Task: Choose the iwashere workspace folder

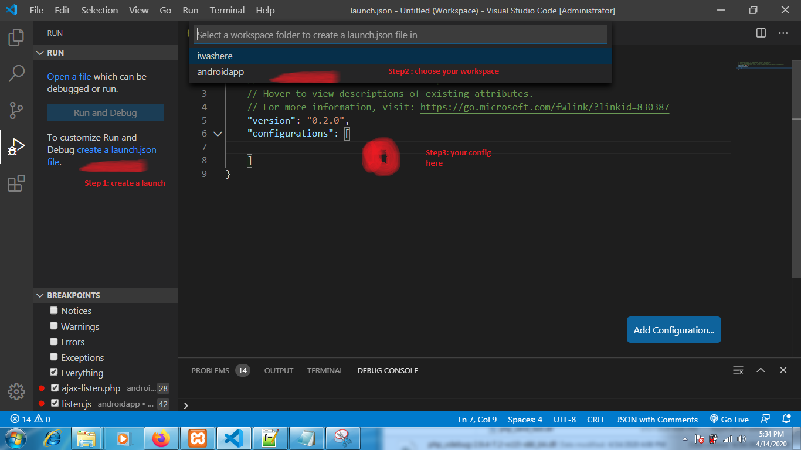Action: pyautogui.click(x=400, y=56)
